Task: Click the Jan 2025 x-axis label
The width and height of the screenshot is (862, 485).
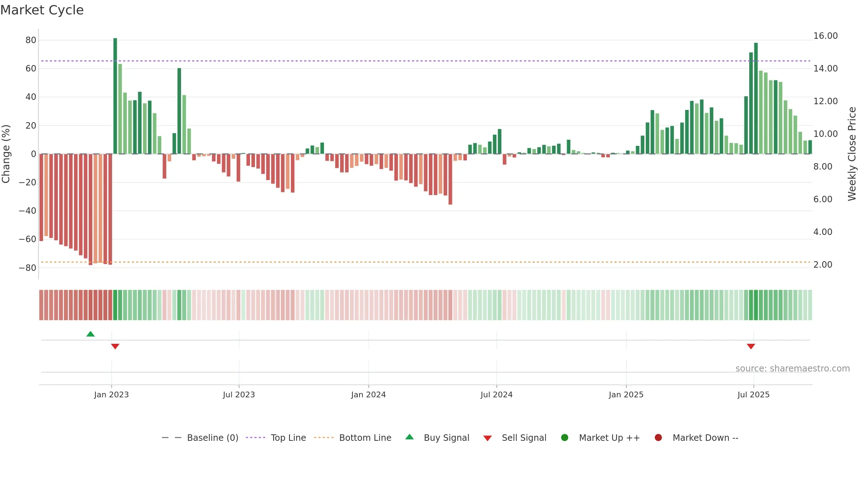Action: click(x=626, y=394)
